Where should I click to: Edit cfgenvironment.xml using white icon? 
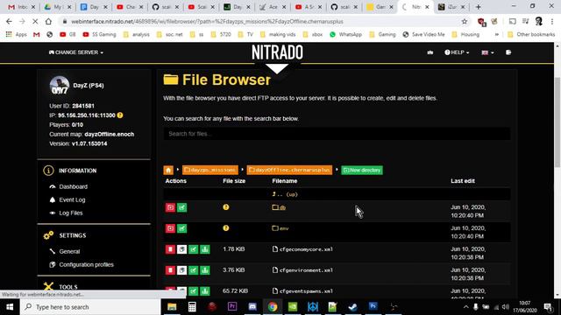click(181, 270)
